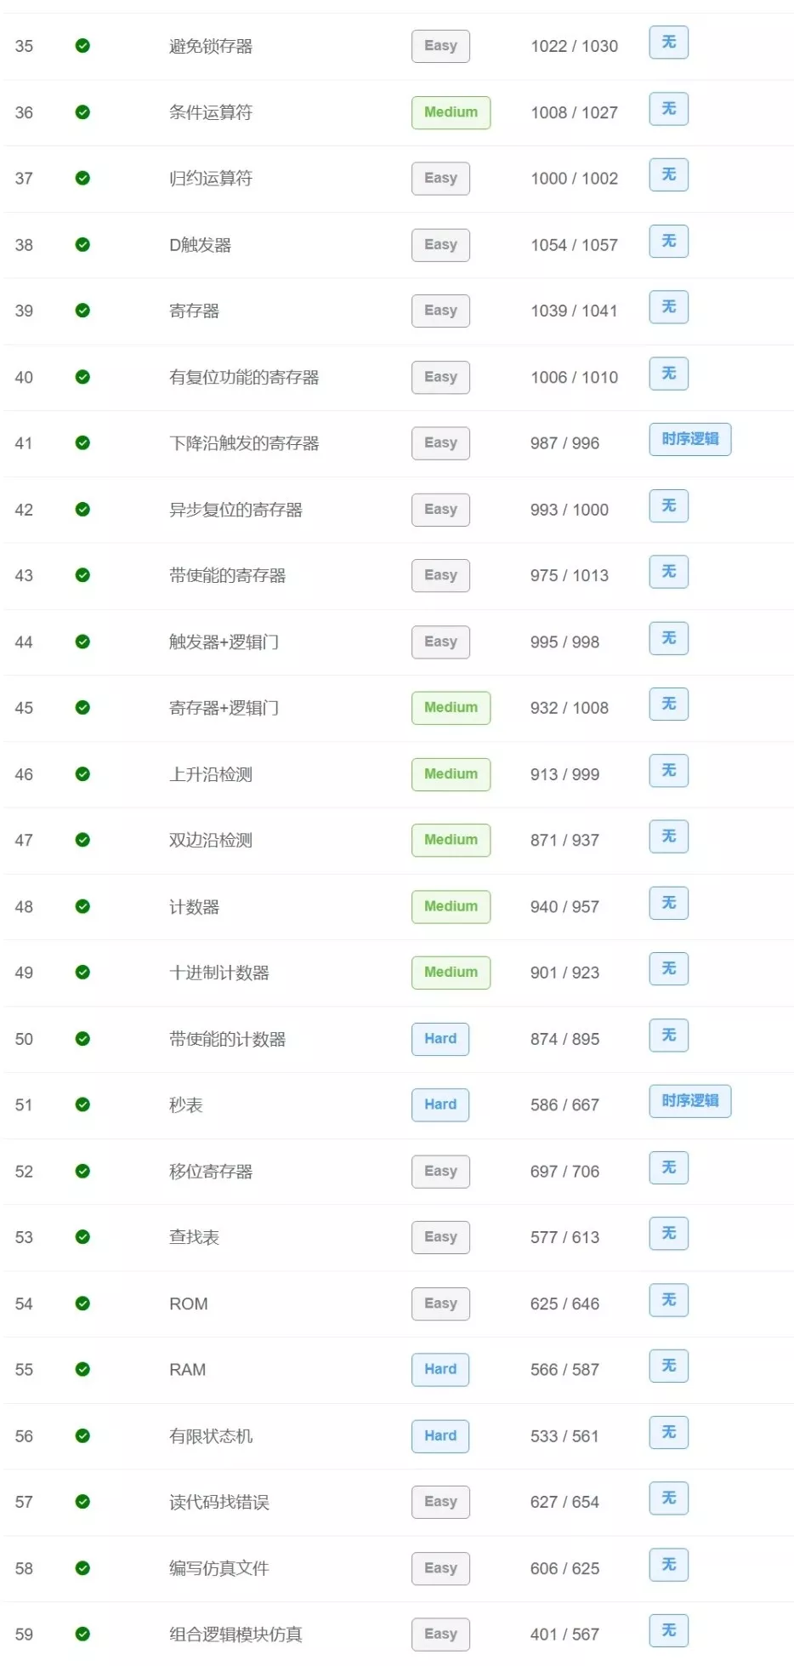The image size is (794, 1666).
Task: Open 编写仿真文件 problem
Action: pyautogui.click(x=219, y=1568)
